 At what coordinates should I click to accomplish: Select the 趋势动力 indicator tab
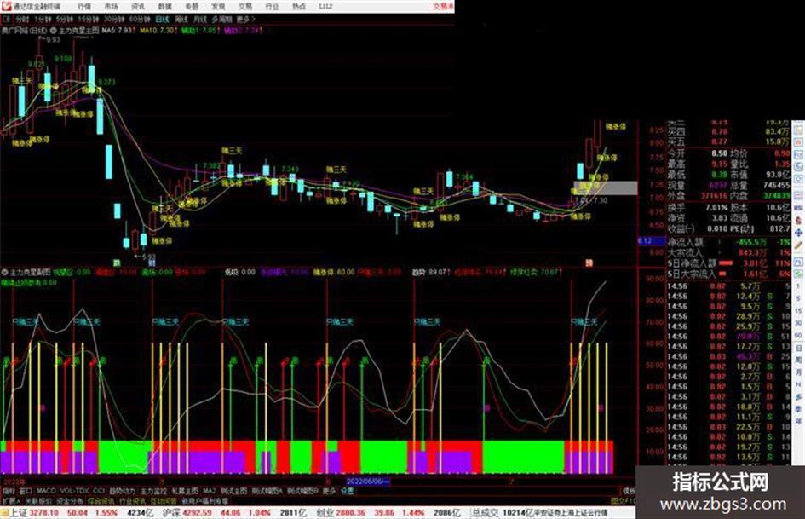click(122, 491)
